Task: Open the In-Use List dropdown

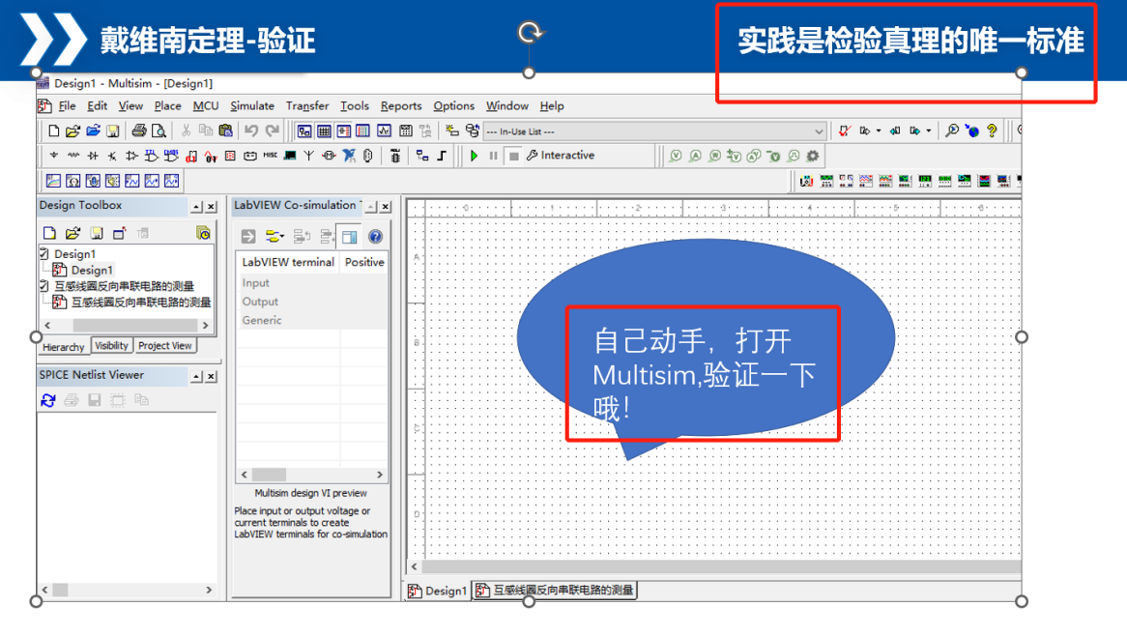Action: click(819, 131)
